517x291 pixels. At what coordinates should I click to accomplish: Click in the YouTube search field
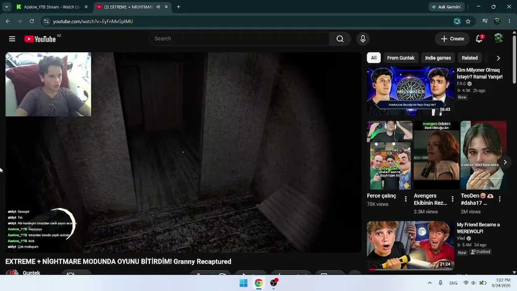pos(240,39)
